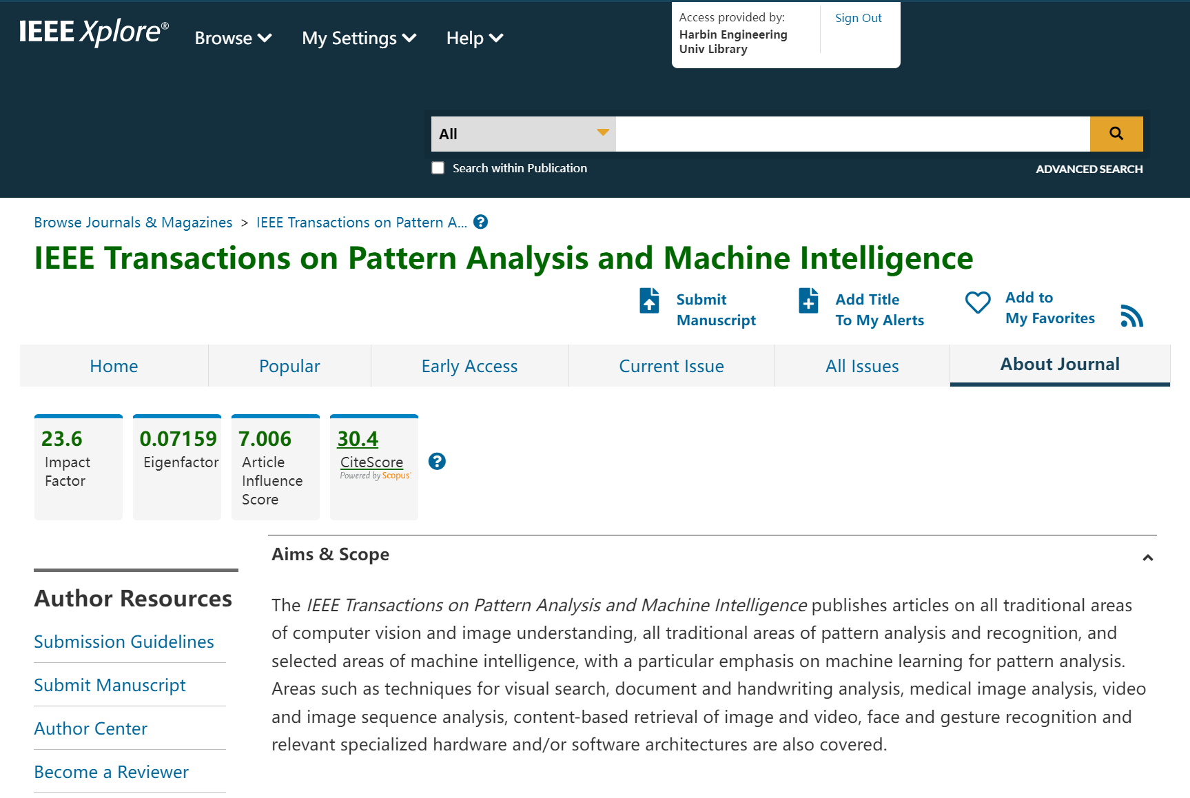The height and width of the screenshot is (798, 1190).
Task: Click the Sign Out link
Action: pyautogui.click(x=858, y=18)
